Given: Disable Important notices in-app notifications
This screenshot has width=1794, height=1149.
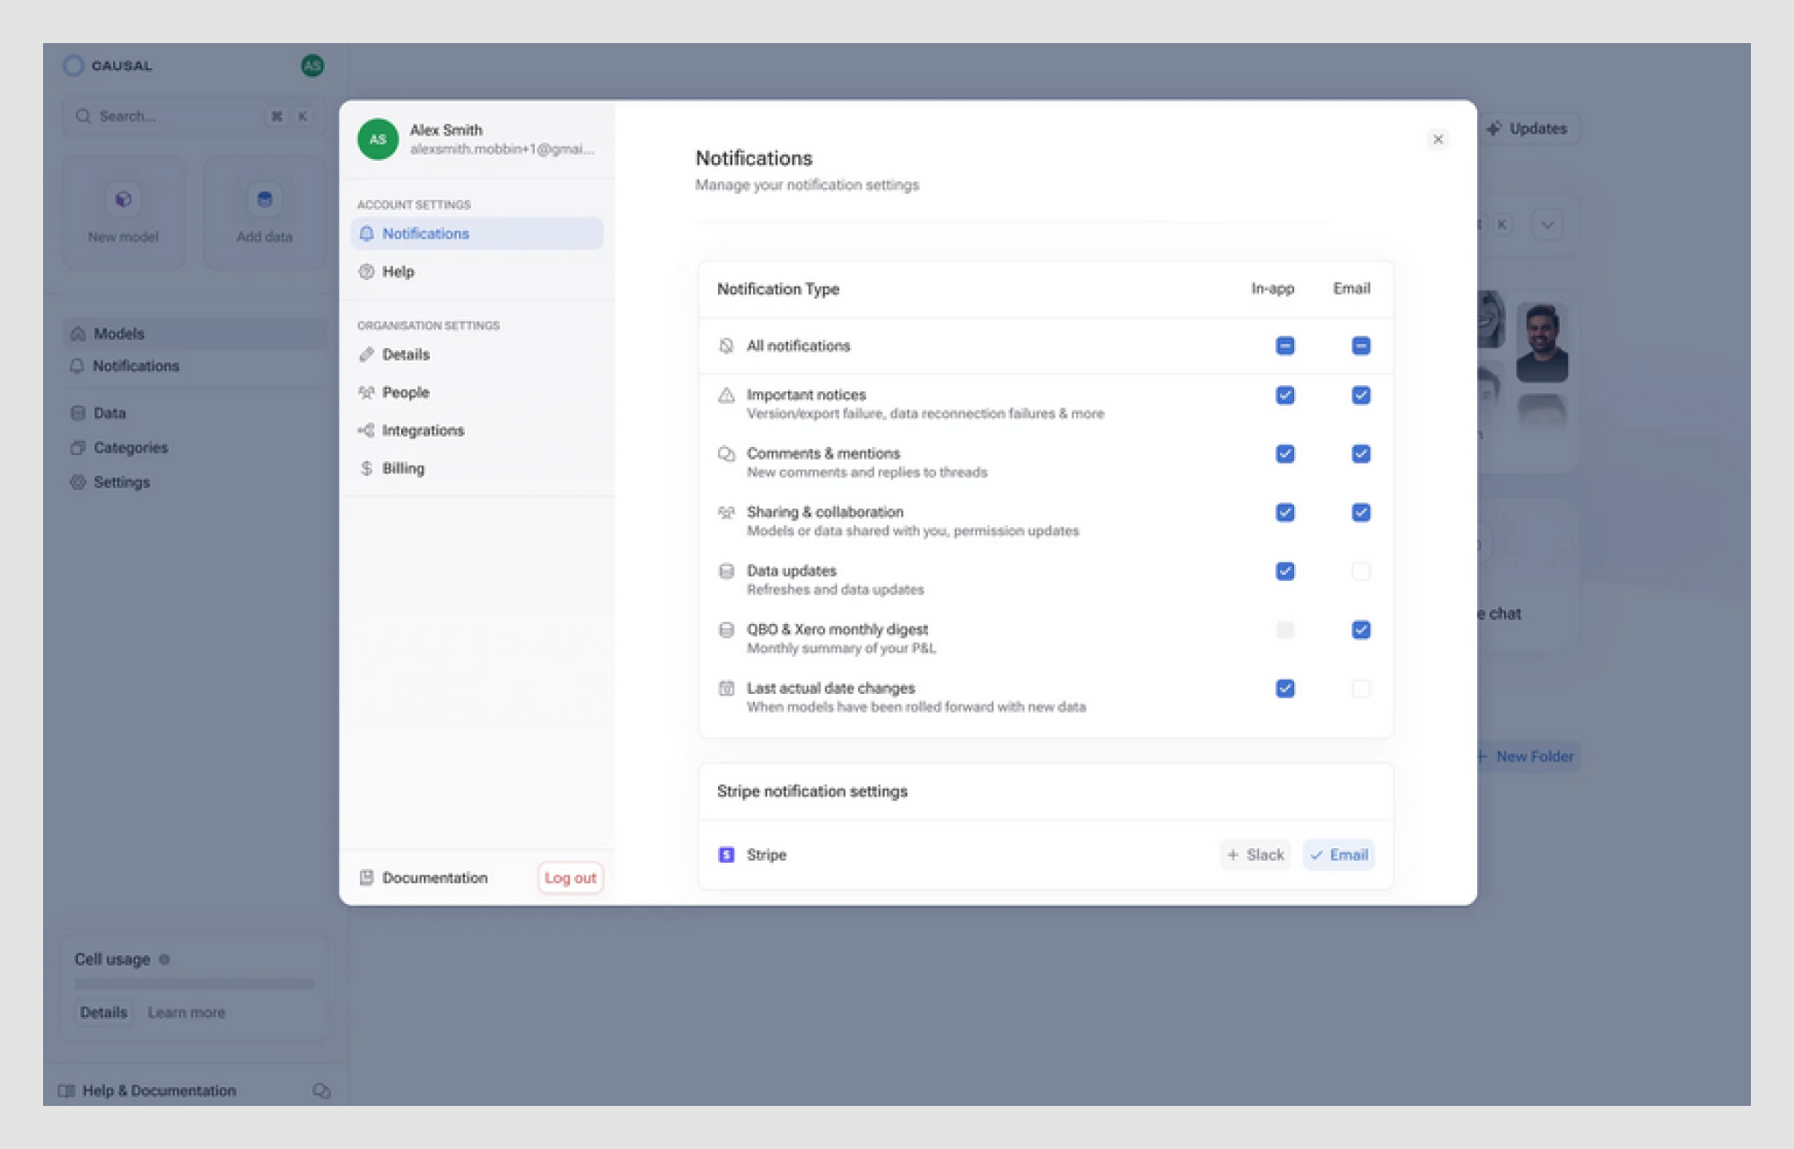Looking at the screenshot, I should pyautogui.click(x=1285, y=395).
